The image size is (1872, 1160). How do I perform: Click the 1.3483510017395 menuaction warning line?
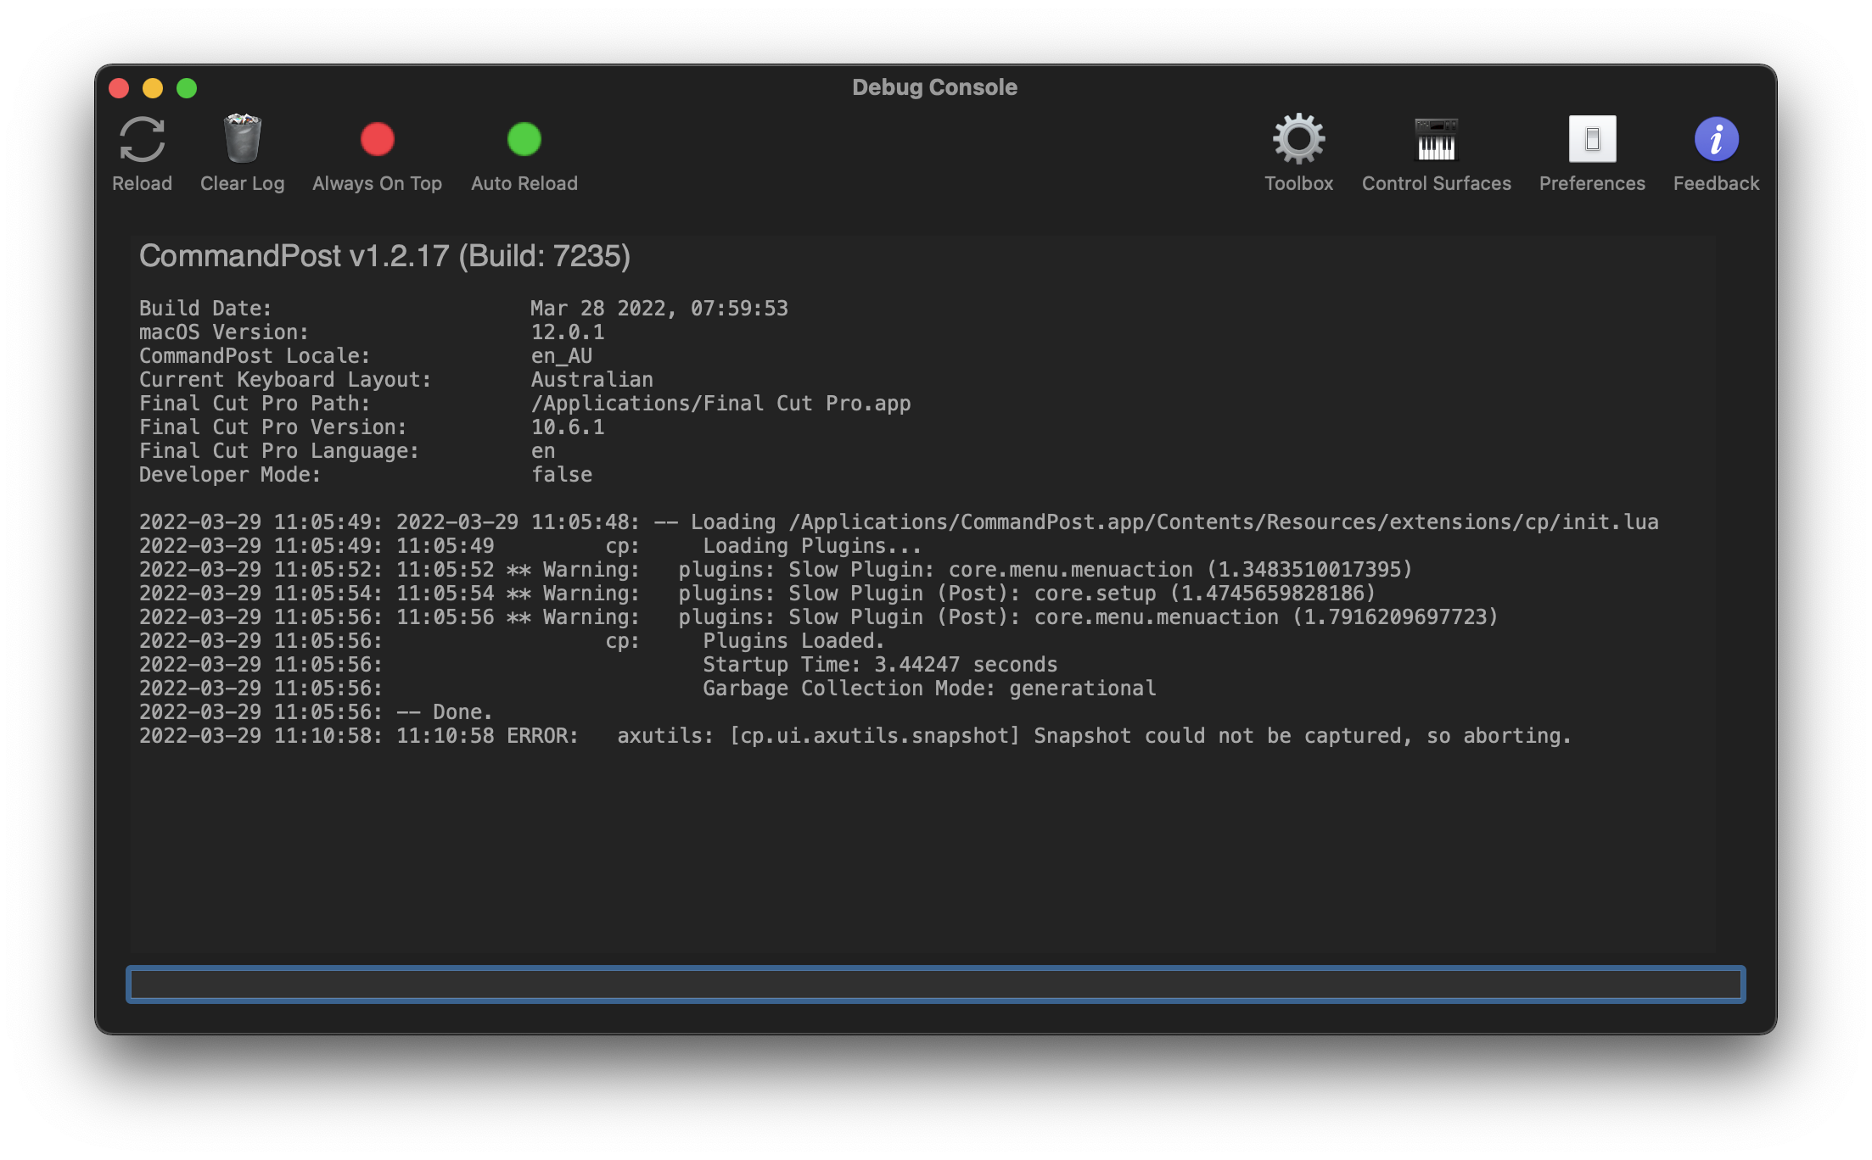[776, 570]
